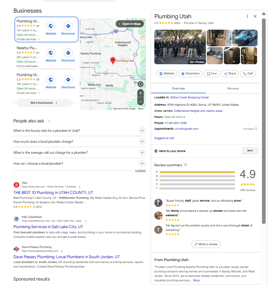This screenshot has width=277, height=285.
Task: Click the red Plumbing Utah map pin
Action: (x=113, y=61)
